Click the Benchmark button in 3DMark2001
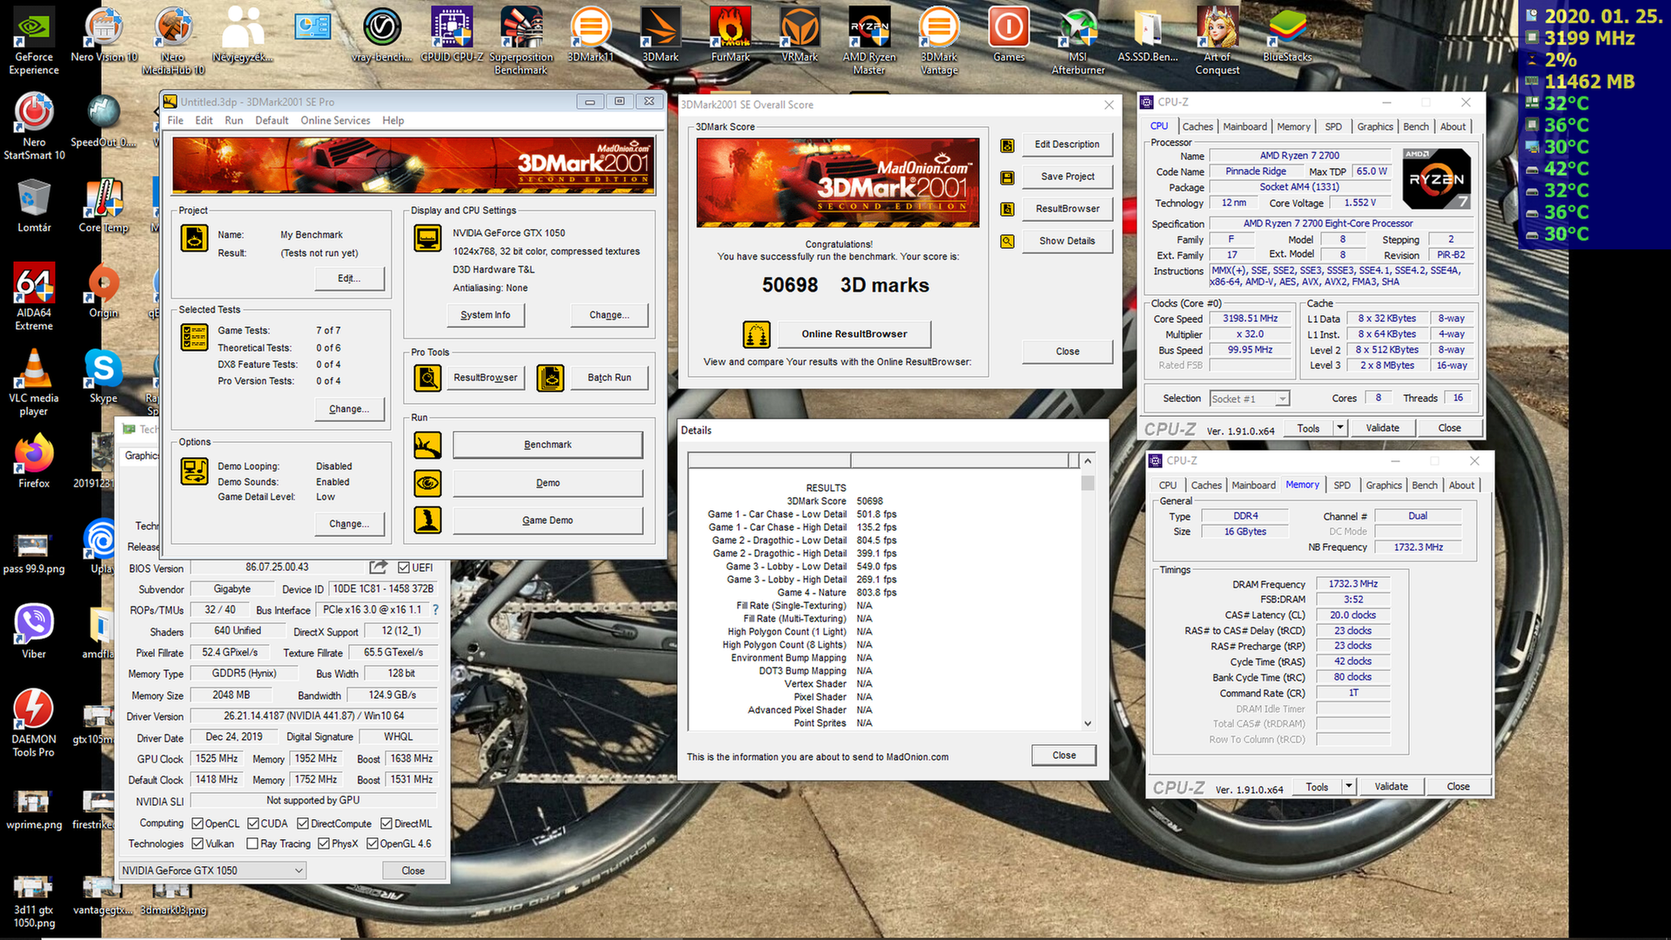Viewport: 1671px width, 940px height. click(x=547, y=445)
